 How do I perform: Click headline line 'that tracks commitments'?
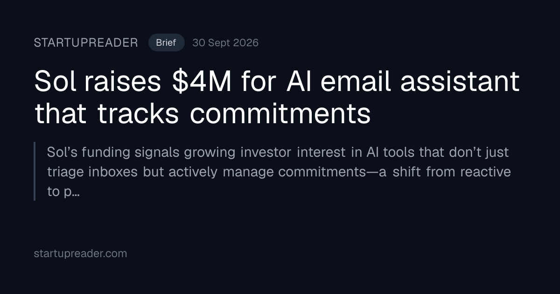point(203,114)
